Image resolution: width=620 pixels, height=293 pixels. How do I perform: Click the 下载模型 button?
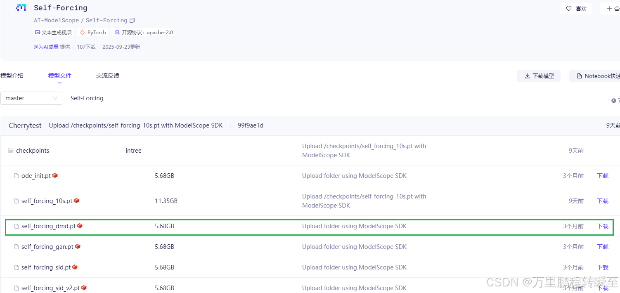pos(539,76)
